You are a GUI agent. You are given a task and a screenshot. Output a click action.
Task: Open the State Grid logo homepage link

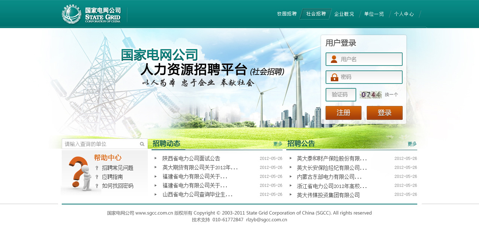(x=92, y=15)
